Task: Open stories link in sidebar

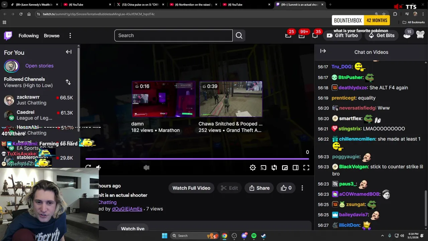Action: tap(39, 66)
